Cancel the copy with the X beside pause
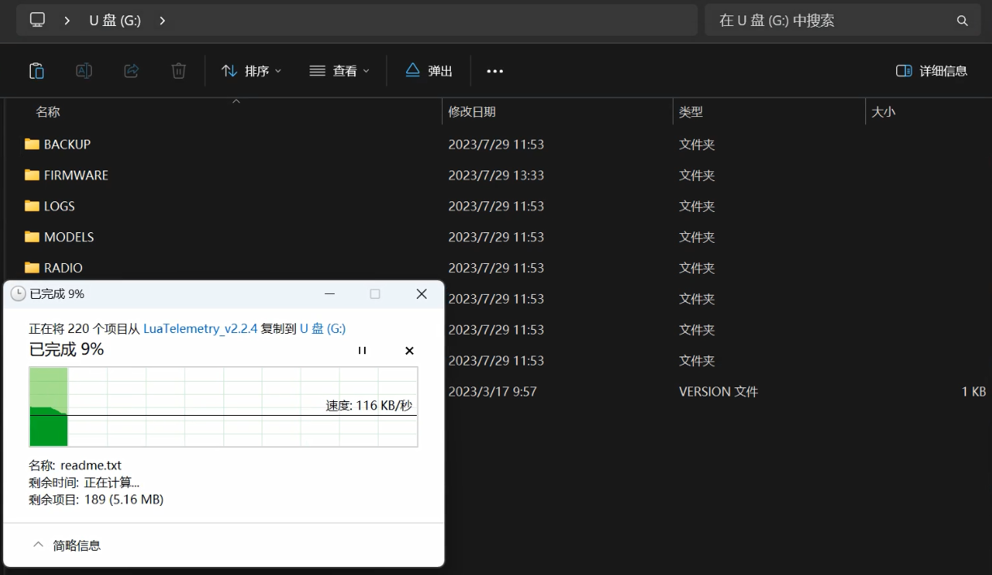 (x=409, y=350)
